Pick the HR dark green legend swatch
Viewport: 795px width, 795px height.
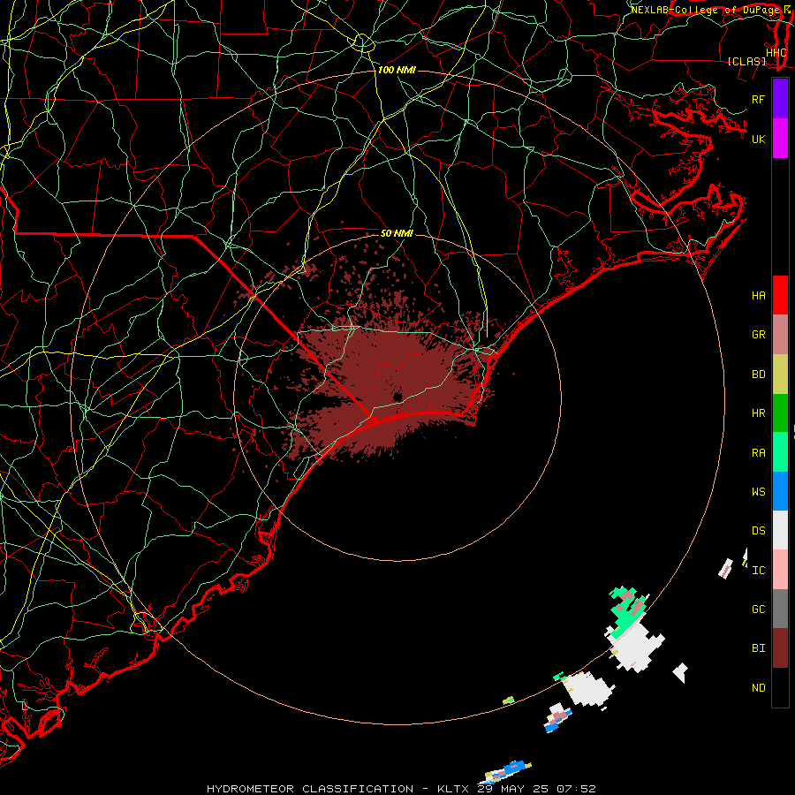coord(780,413)
